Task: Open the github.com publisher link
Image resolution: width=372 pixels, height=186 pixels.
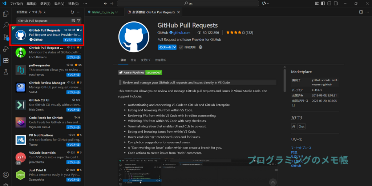Action: click(x=182, y=32)
